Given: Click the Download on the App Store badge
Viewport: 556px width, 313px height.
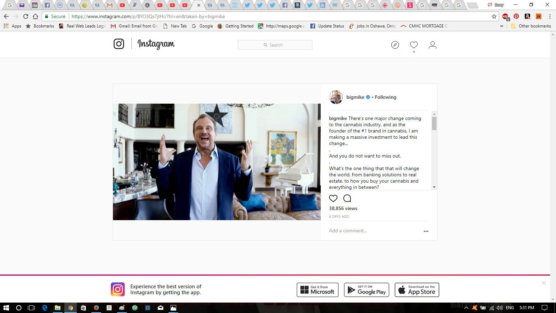Looking at the screenshot, I should [x=417, y=290].
